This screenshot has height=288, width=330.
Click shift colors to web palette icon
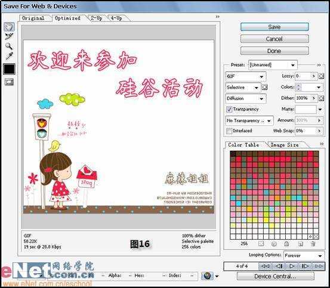274,244
